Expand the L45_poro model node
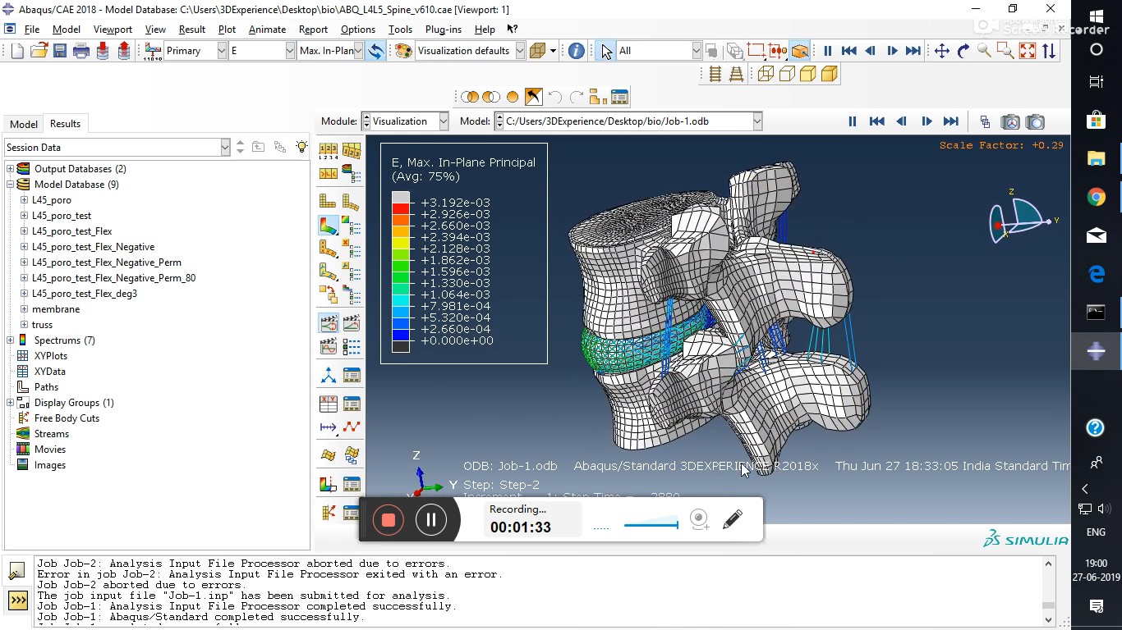The height and width of the screenshot is (630, 1122). [24, 200]
